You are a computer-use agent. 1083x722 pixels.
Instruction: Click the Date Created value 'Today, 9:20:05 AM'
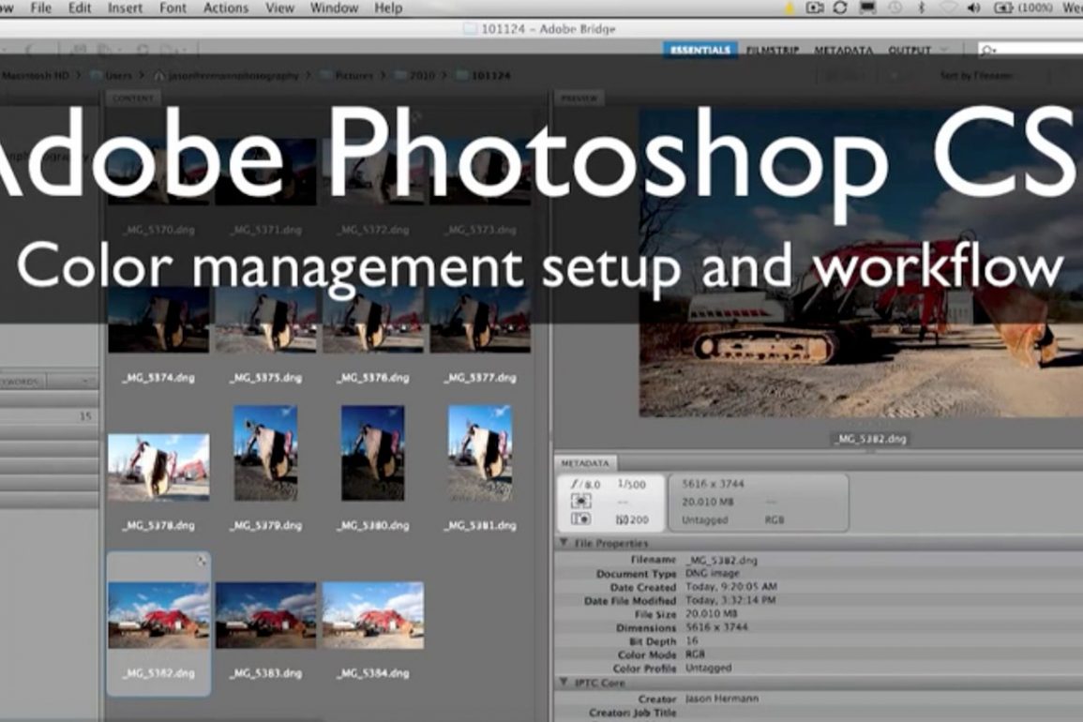(730, 587)
